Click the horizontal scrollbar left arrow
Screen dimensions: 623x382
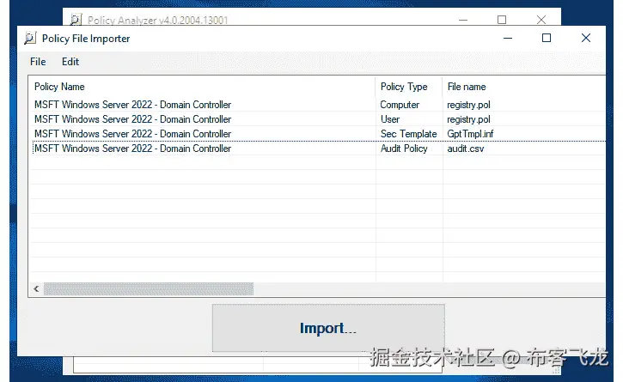tap(36, 288)
